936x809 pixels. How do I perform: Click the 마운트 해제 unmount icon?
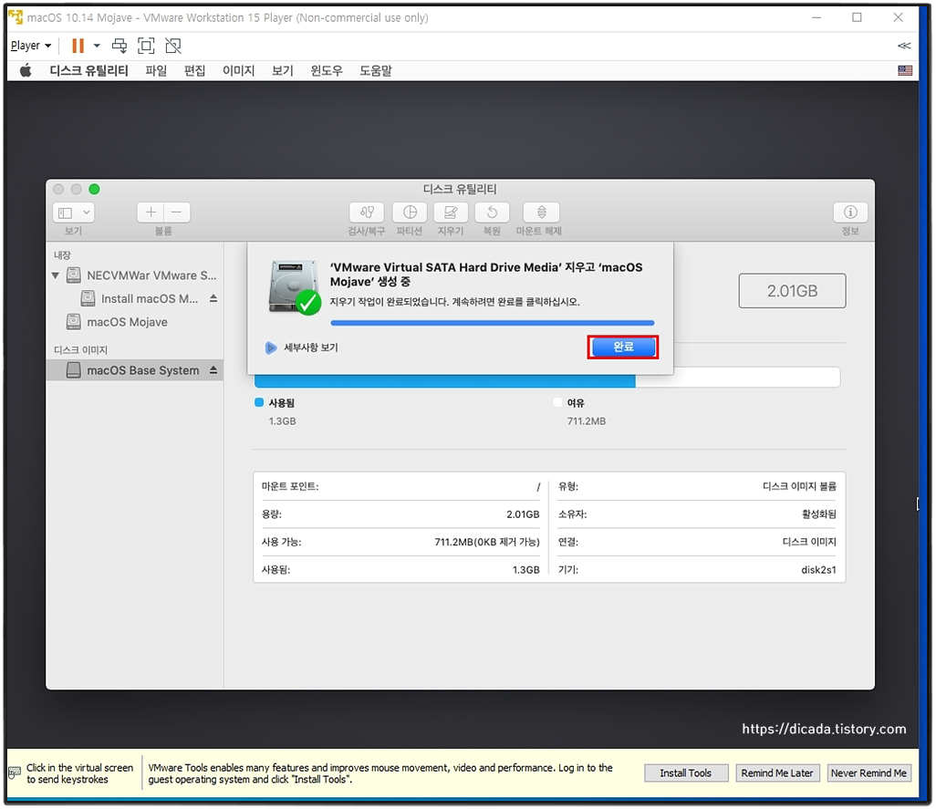pos(541,213)
